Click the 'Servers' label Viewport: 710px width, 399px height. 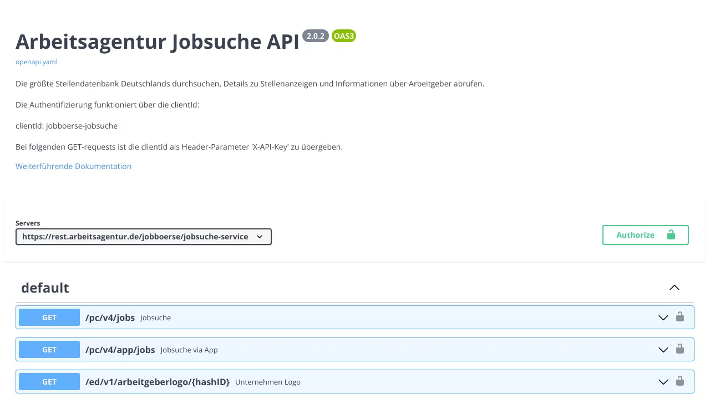[28, 223]
